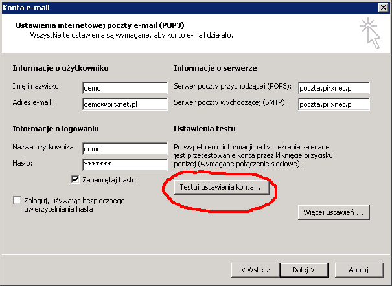Click the Adres e-mail input field

point(125,104)
